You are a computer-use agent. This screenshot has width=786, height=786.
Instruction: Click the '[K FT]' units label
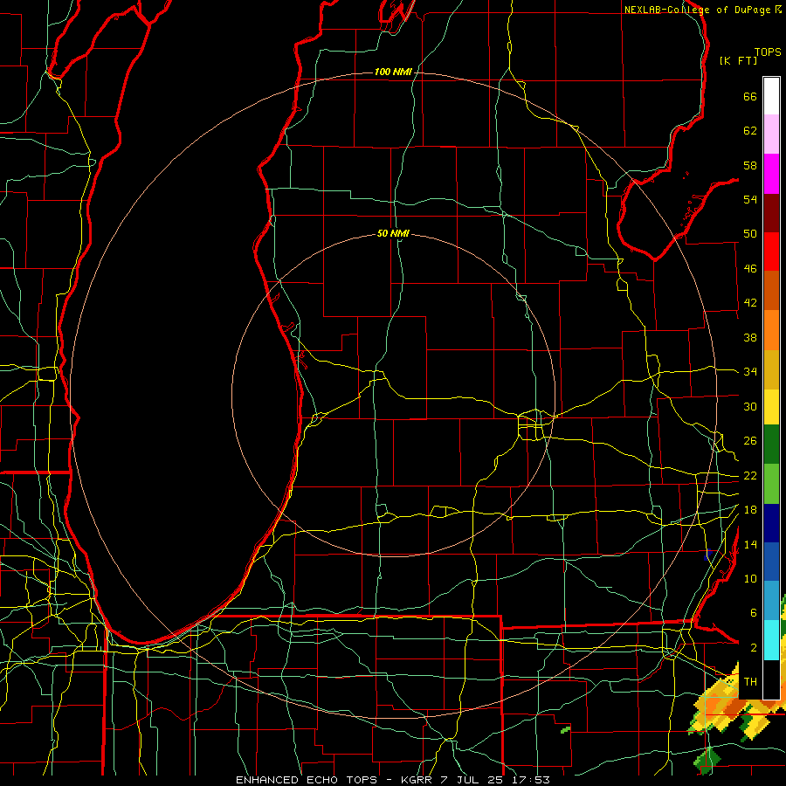point(738,60)
